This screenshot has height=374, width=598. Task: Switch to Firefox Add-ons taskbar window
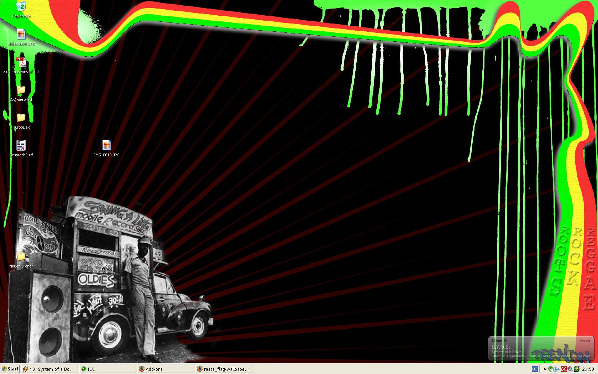coord(166,369)
